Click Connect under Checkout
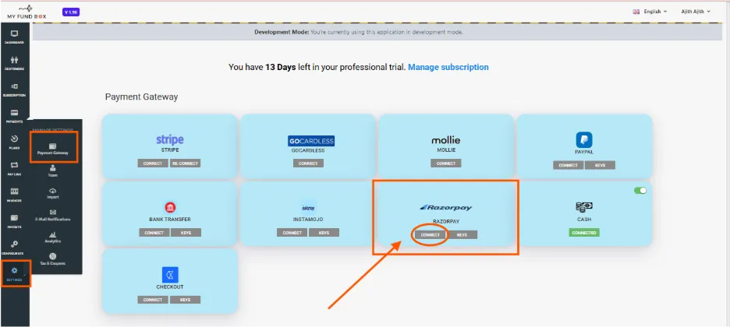Image resolution: width=730 pixels, height=327 pixels. (153, 300)
